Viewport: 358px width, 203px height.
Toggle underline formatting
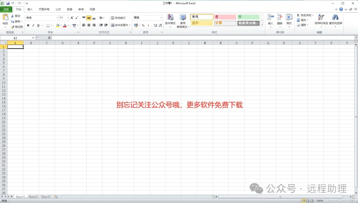[38, 25]
